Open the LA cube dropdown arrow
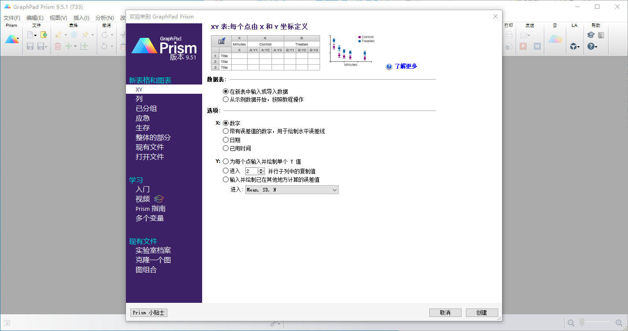628x331 pixels. 579,47
